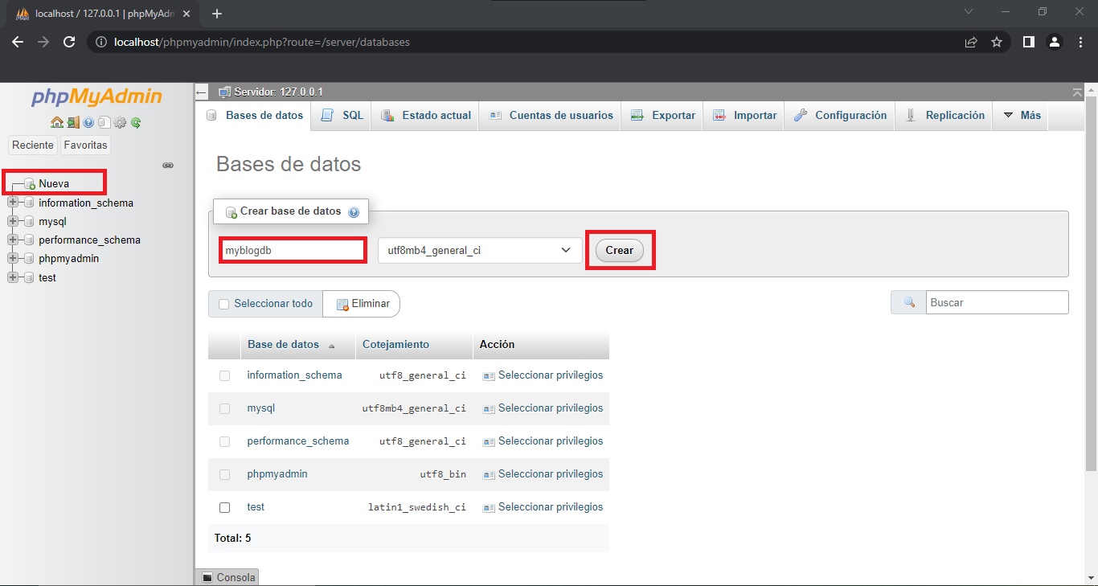The width and height of the screenshot is (1098, 586).
Task: Open the Cuentas de usuarios tab
Action: click(551, 116)
